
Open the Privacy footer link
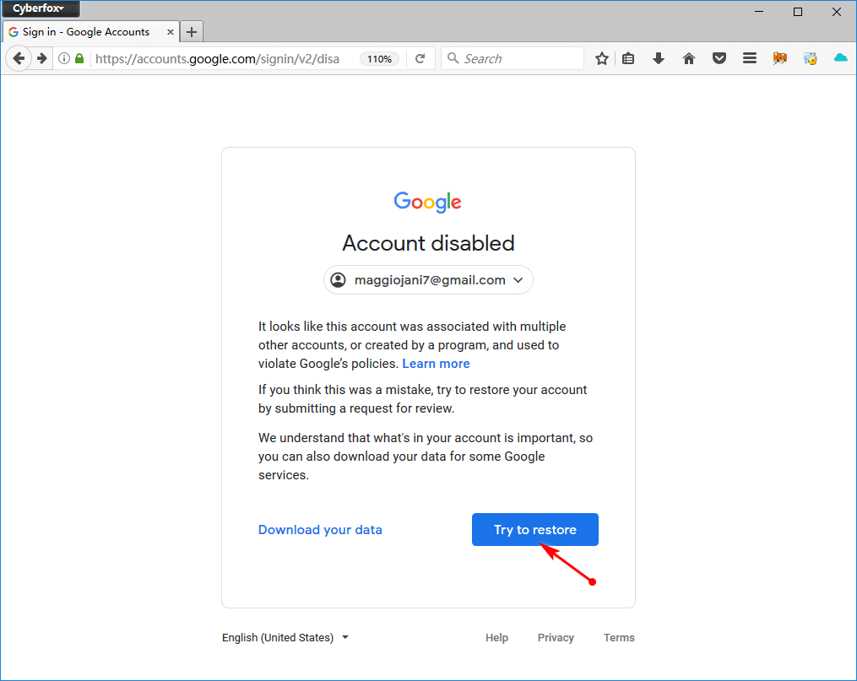(x=556, y=637)
